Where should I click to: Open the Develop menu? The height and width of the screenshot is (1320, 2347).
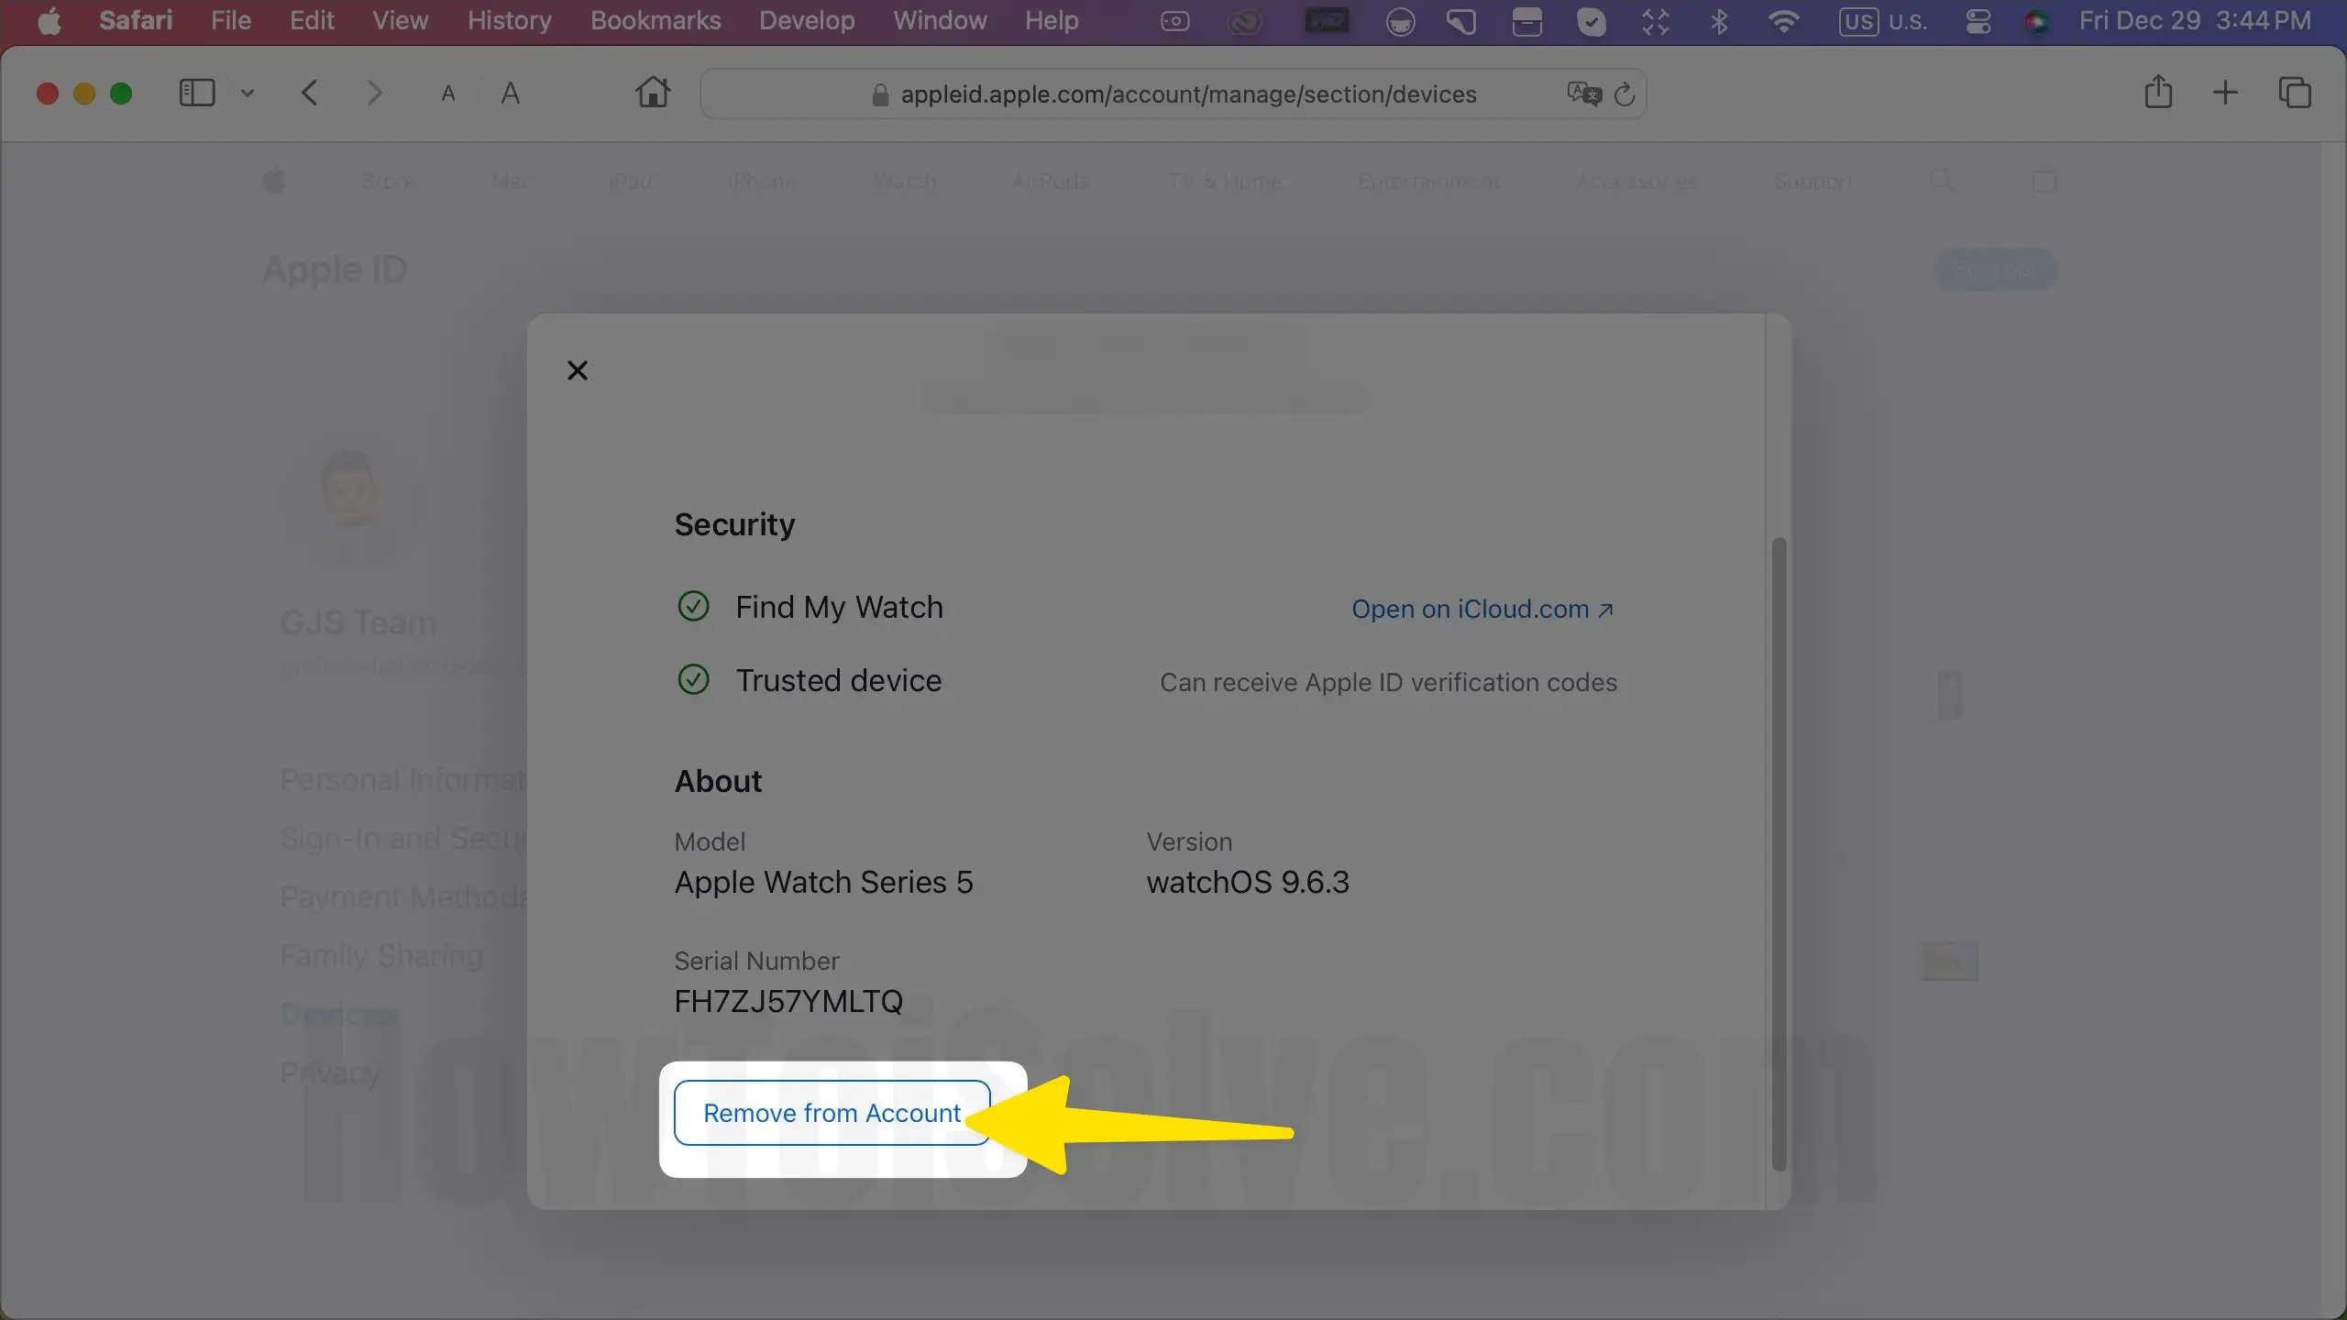tap(807, 20)
